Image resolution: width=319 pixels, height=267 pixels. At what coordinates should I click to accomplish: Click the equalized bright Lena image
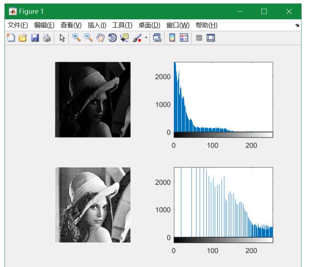coord(93,205)
